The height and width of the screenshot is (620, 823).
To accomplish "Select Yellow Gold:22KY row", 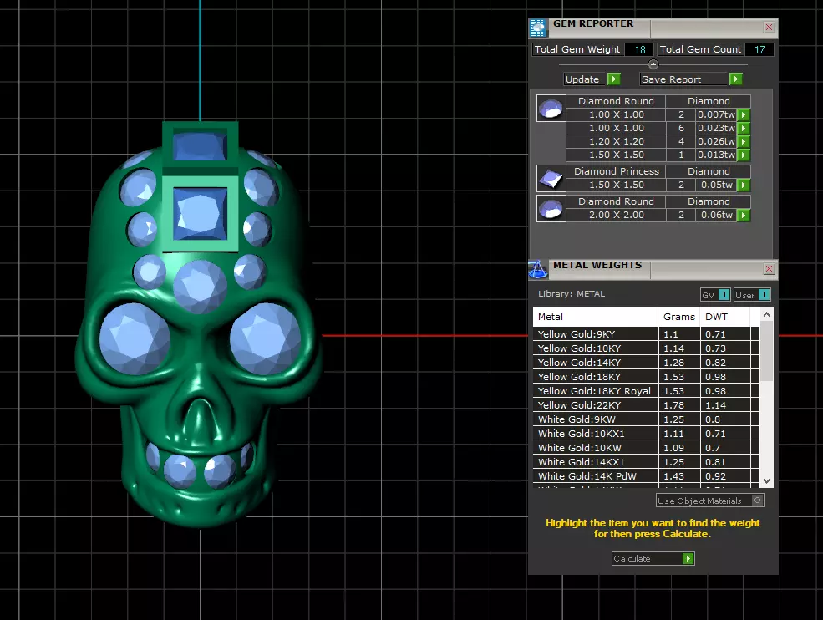I will 646,404.
